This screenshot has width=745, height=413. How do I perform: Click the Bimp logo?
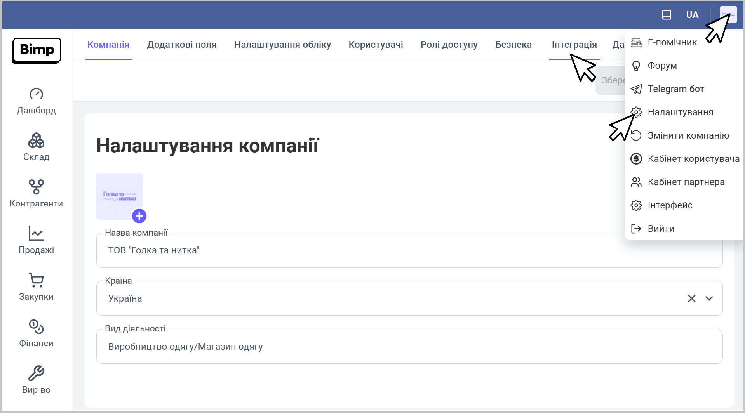37,50
